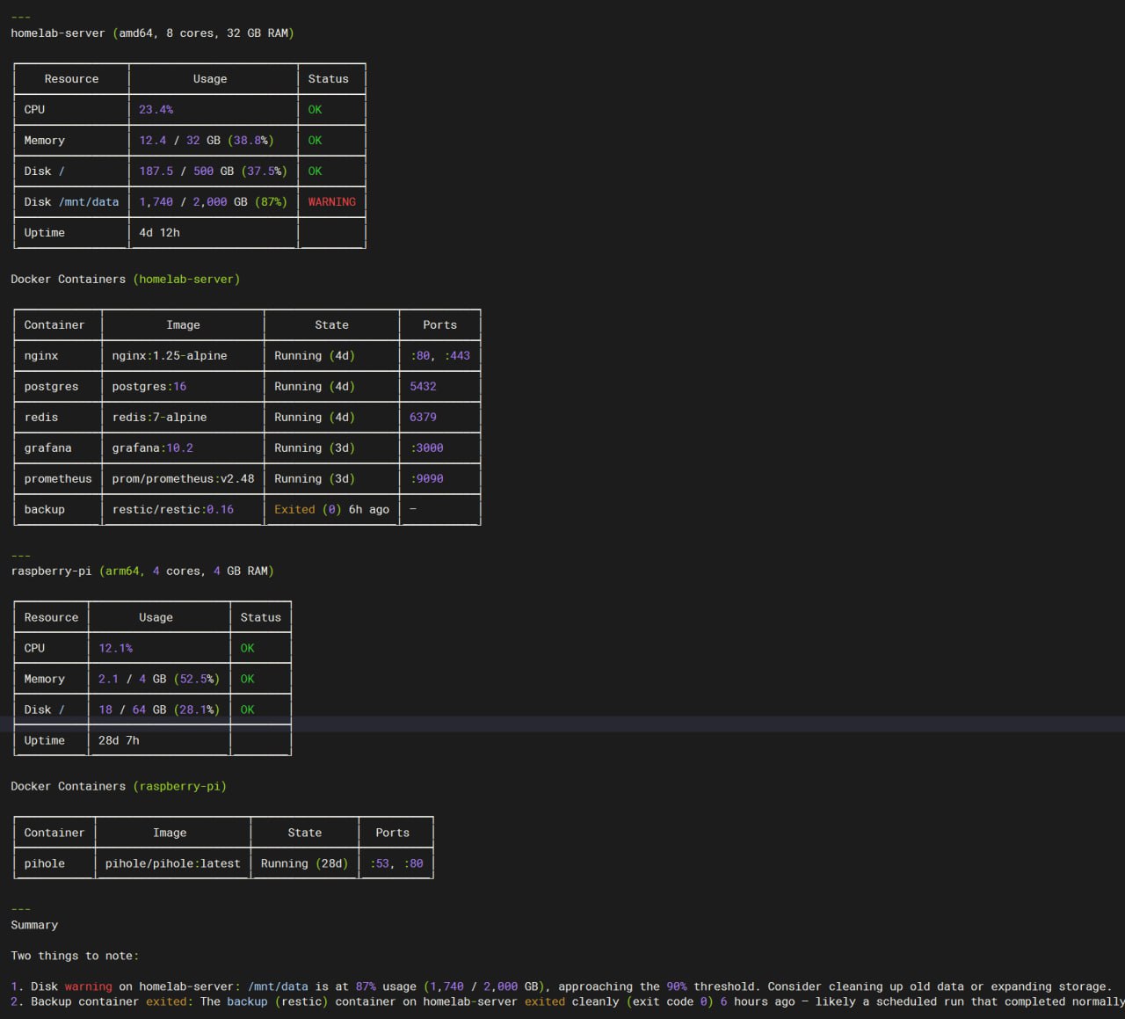The image size is (1125, 1019).
Task: Click the pihole ports ':53, :80'
Action: coord(396,864)
